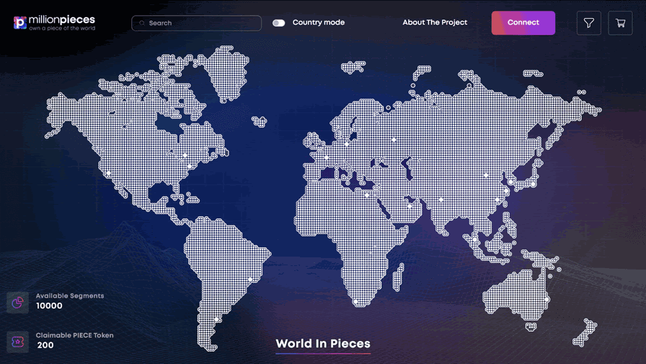This screenshot has height=364, width=646.
Task: Click the millionpieces logo icon
Action: [x=20, y=23]
